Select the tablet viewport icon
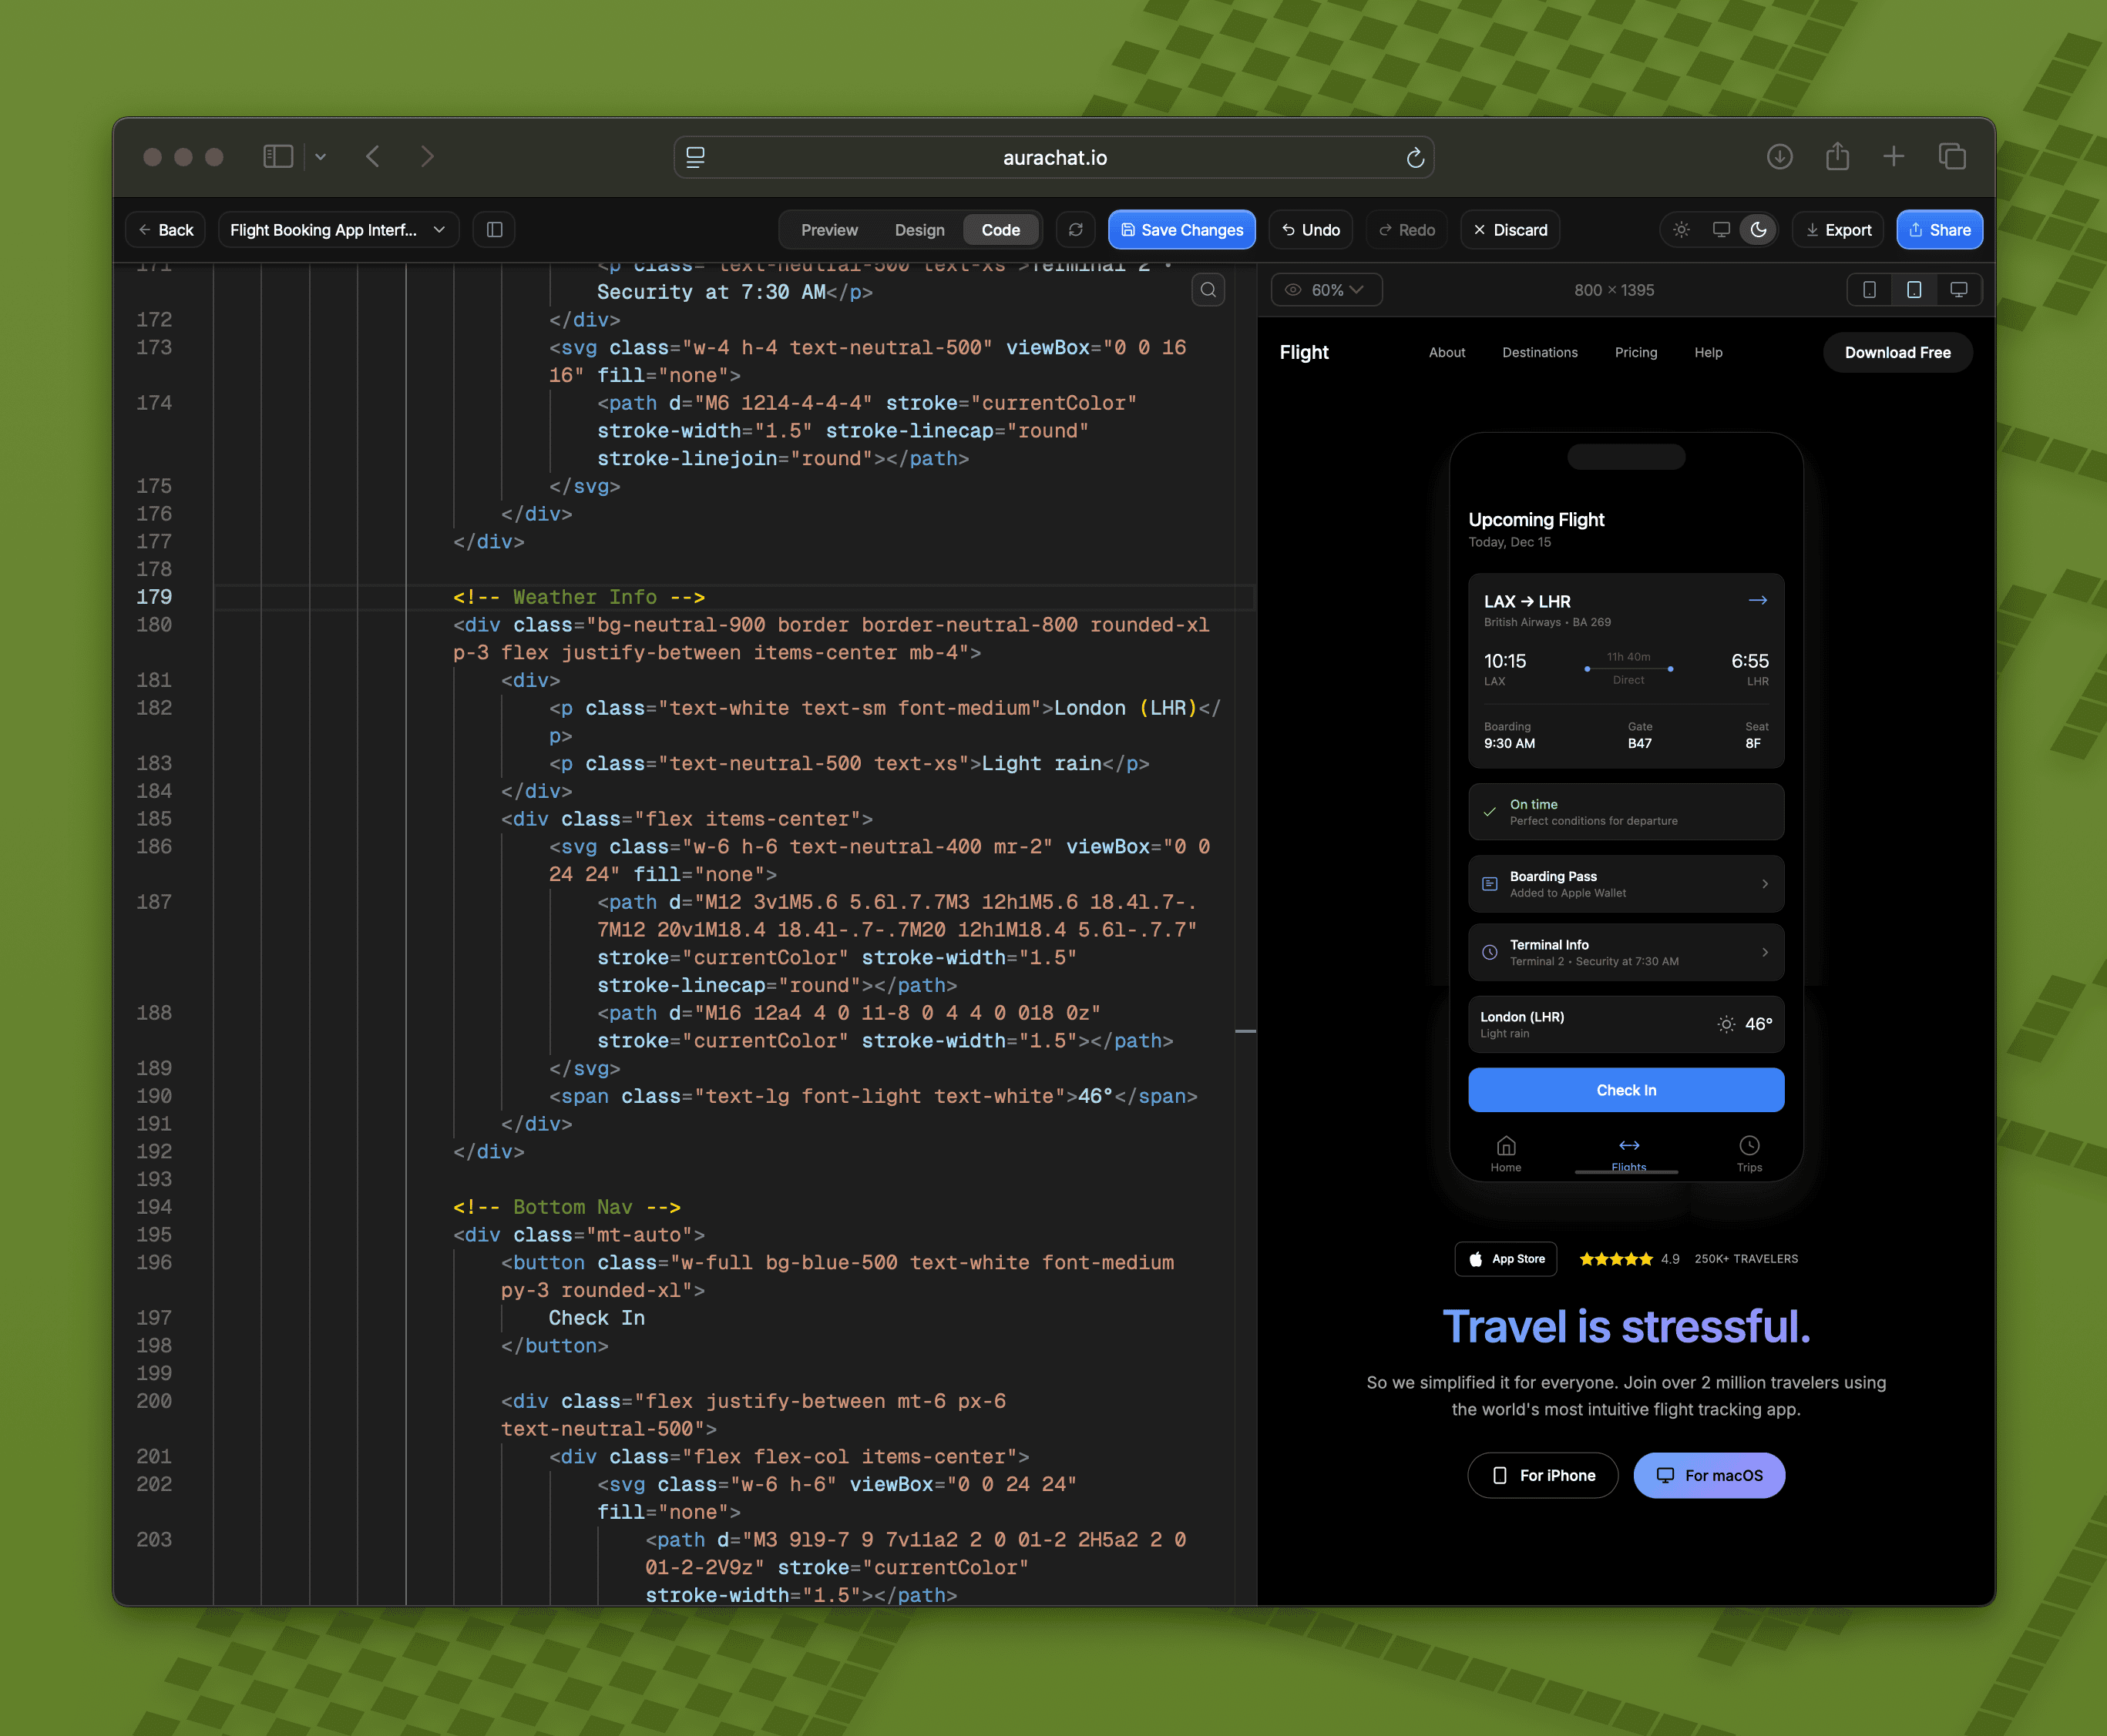Viewport: 2107px width, 1736px height. (x=1914, y=290)
